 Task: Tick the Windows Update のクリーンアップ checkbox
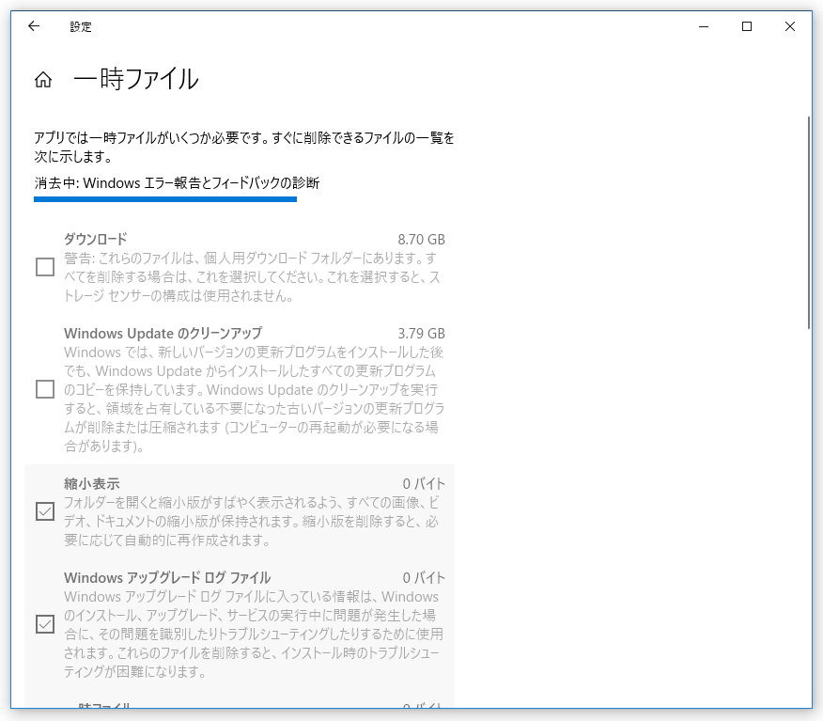click(x=45, y=389)
